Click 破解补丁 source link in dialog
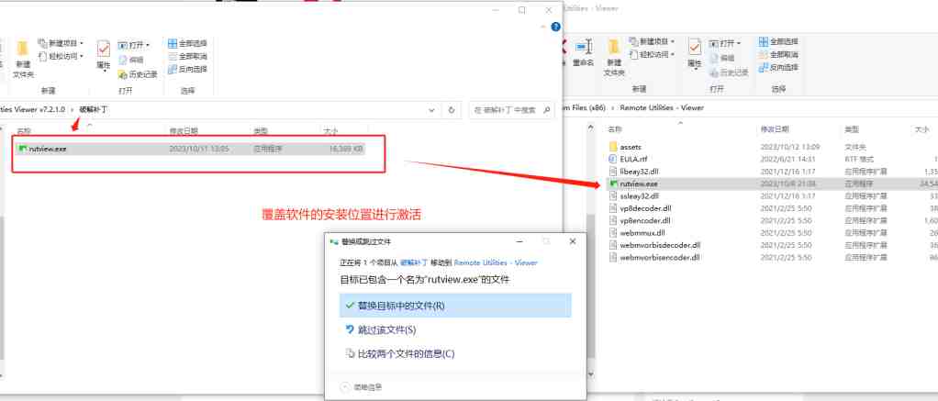This screenshot has height=401, width=938. click(414, 262)
